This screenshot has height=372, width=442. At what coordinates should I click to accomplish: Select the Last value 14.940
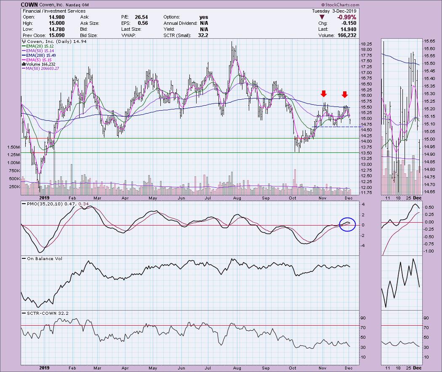348,29
